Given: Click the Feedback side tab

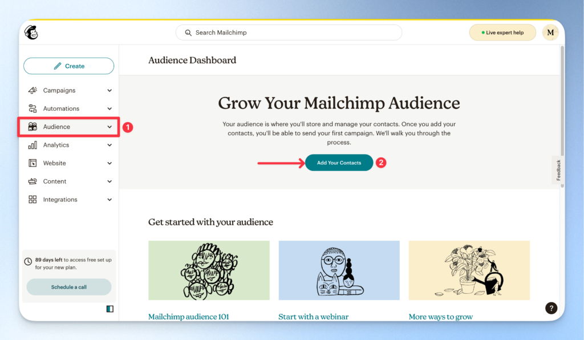Looking at the screenshot, I should click(558, 170).
